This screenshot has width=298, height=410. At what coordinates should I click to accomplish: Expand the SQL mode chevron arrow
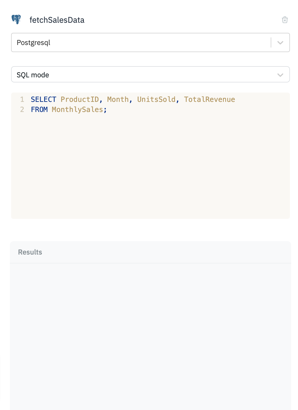(x=280, y=75)
